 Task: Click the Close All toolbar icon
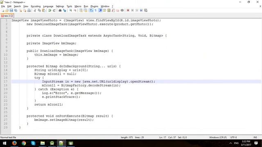pyautogui.click(x=25, y=10)
